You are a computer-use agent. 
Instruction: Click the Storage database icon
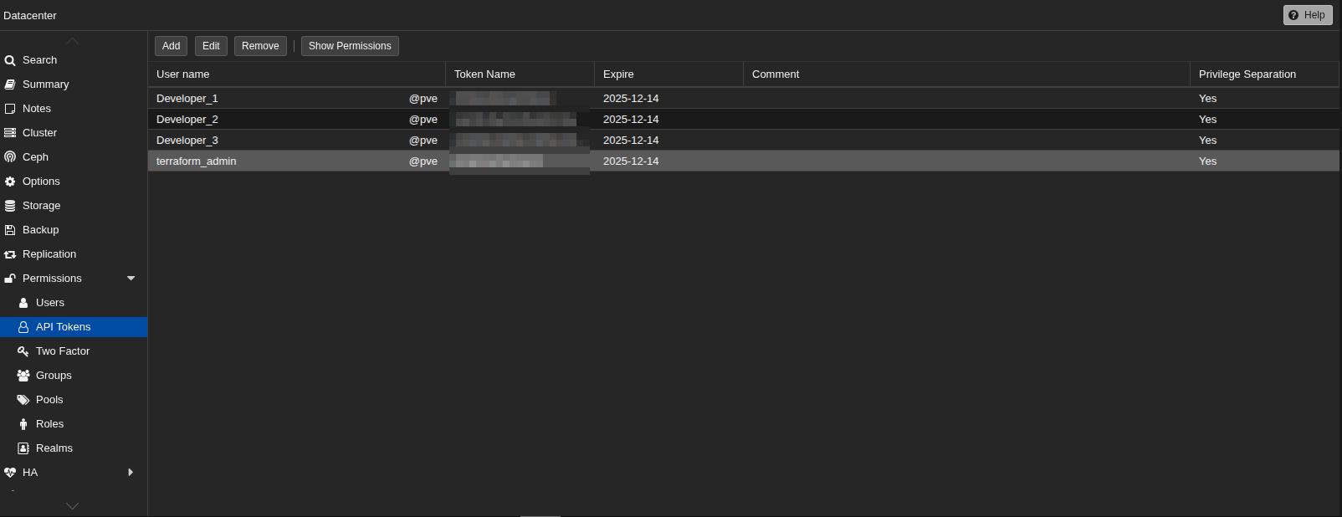pyautogui.click(x=10, y=206)
